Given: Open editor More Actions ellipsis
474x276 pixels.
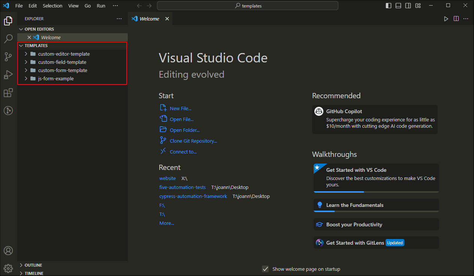Looking at the screenshot, I should click(466, 19).
